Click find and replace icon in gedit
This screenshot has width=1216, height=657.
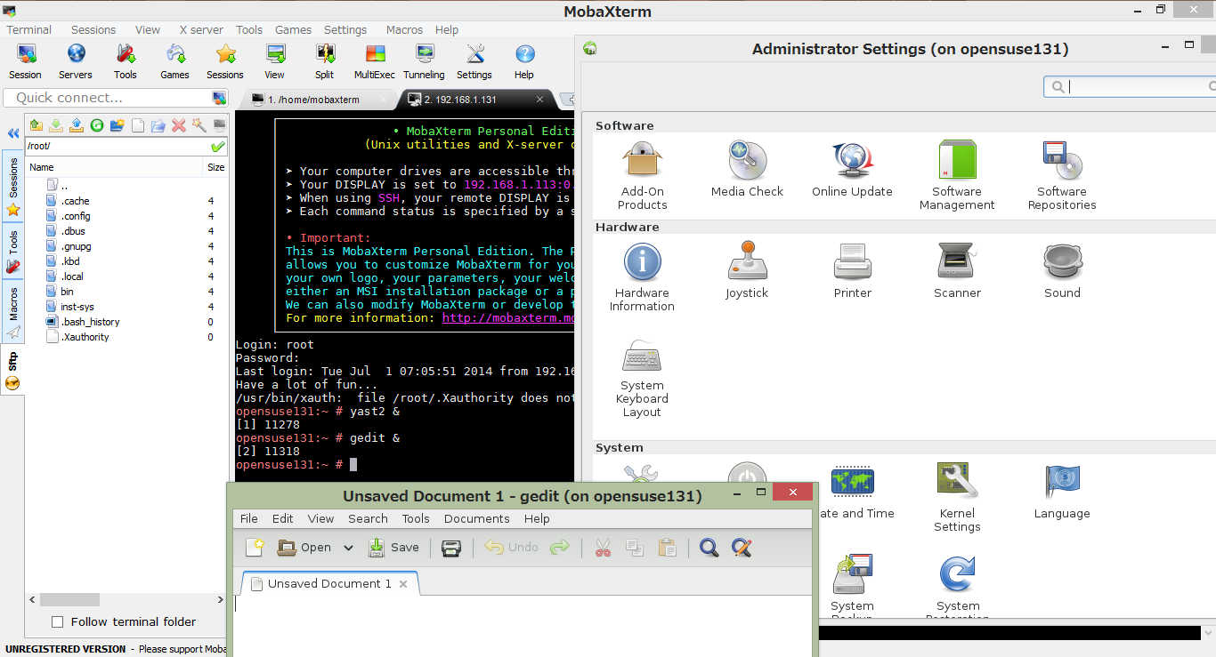742,548
